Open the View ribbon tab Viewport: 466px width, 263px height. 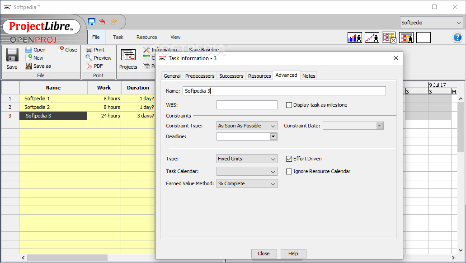tap(175, 37)
